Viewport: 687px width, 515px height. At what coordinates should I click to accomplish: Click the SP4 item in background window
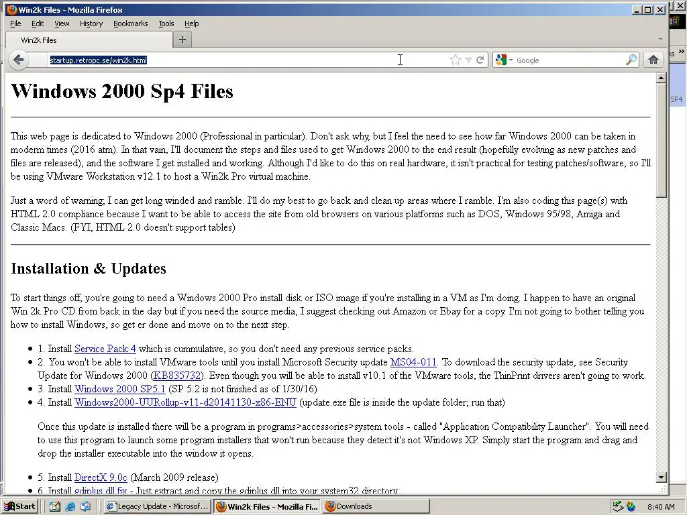[x=676, y=99]
